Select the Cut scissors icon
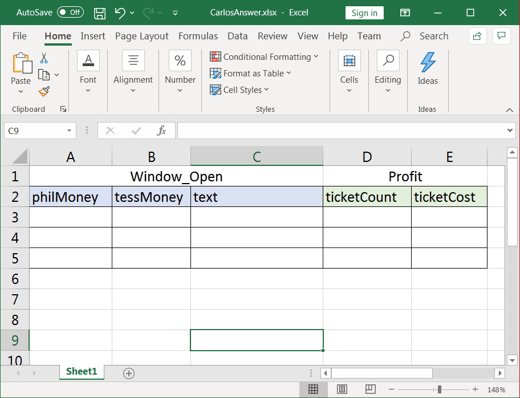Image resolution: width=520 pixels, height=398 pixels. pos(44,58)
